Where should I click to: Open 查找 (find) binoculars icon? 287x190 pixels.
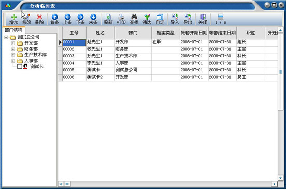(134, 17)
